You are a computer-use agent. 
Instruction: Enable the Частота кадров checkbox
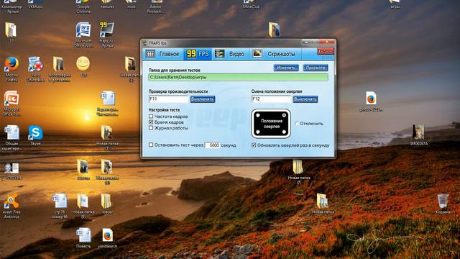coord(151,117)
